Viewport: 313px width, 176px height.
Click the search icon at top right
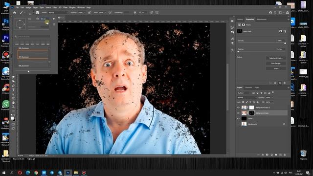[275, 13]
